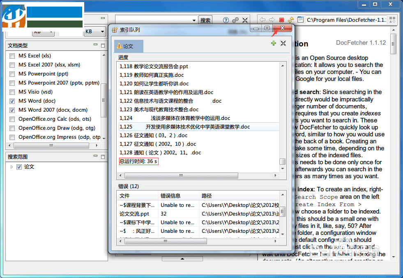Click the red Stop loading icon
Viewport: 403px width, 278px height.
pyautogui.click(x=281, y=19)
